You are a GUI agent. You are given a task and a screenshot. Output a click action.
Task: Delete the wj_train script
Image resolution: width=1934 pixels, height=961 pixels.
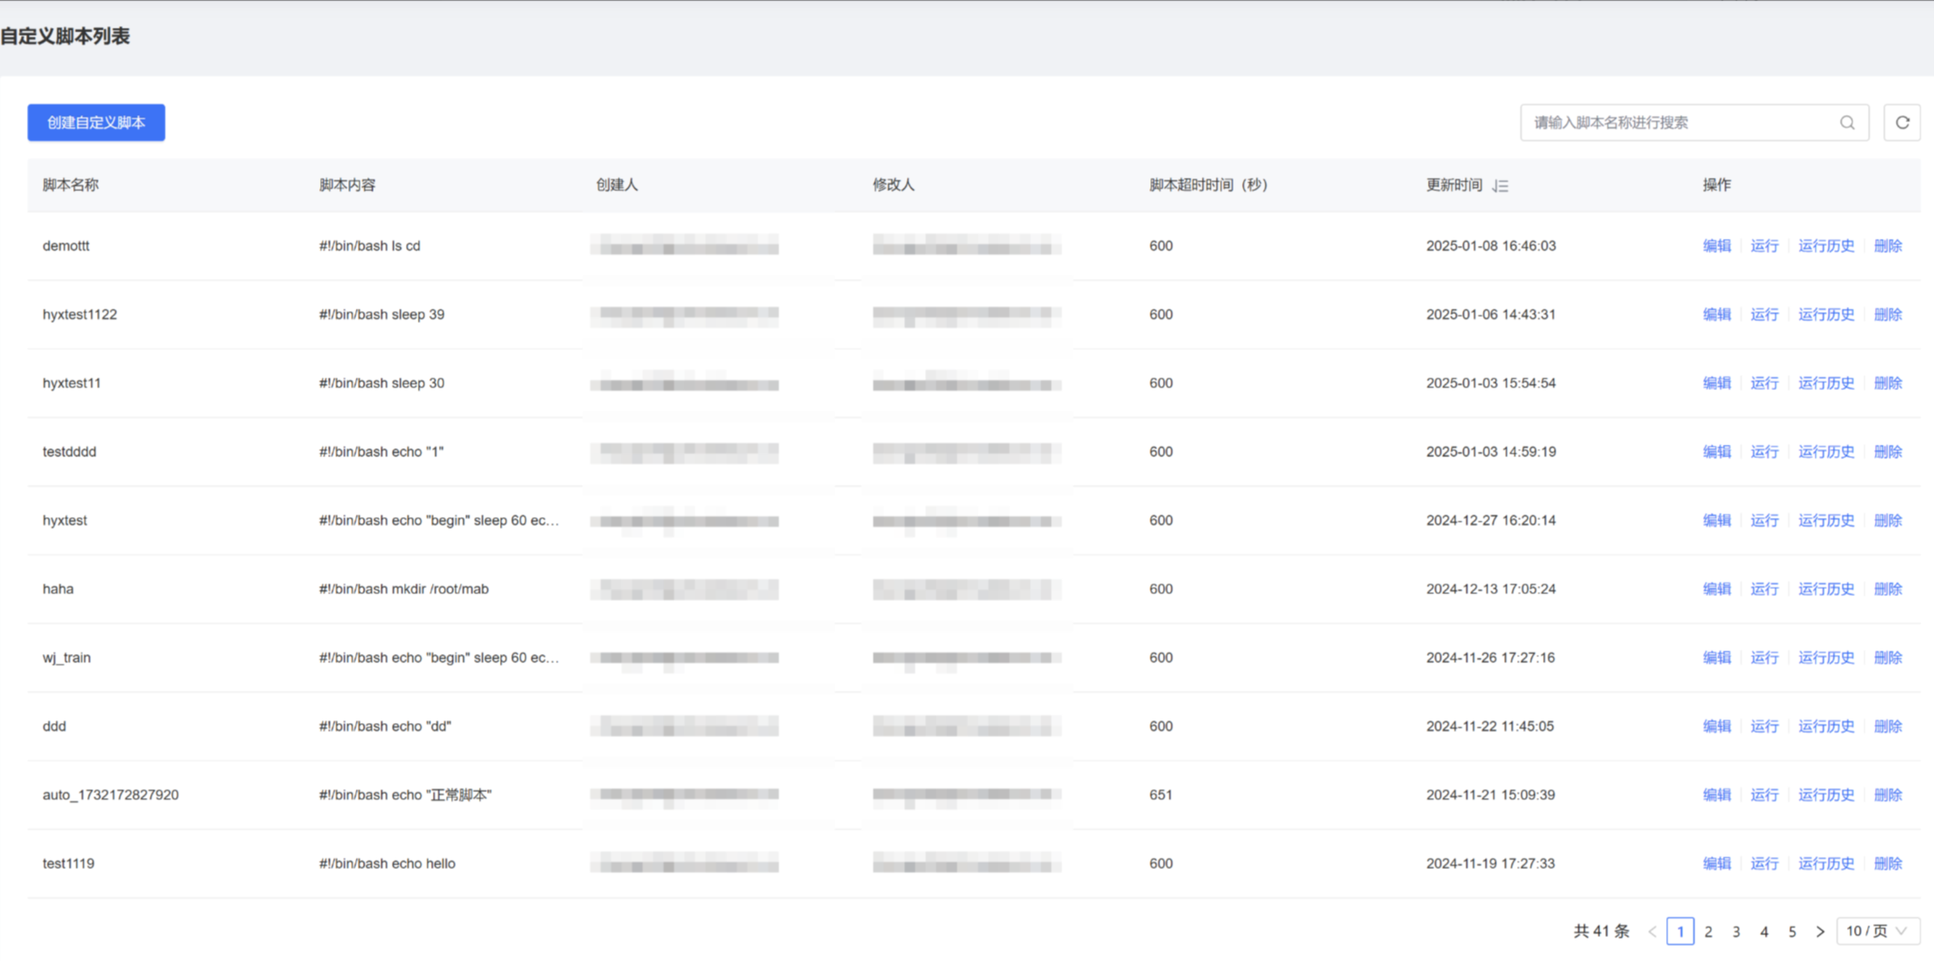point(1888,657)
